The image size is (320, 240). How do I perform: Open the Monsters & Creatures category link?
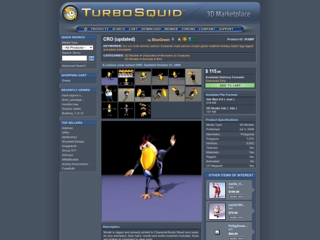coord(175,56)
